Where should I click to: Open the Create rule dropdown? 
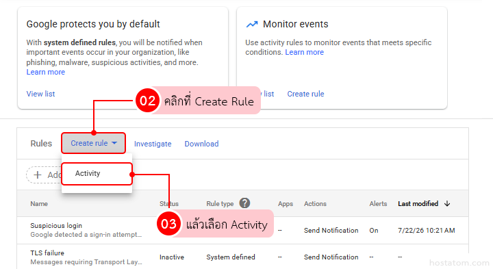tap(94, 143)
